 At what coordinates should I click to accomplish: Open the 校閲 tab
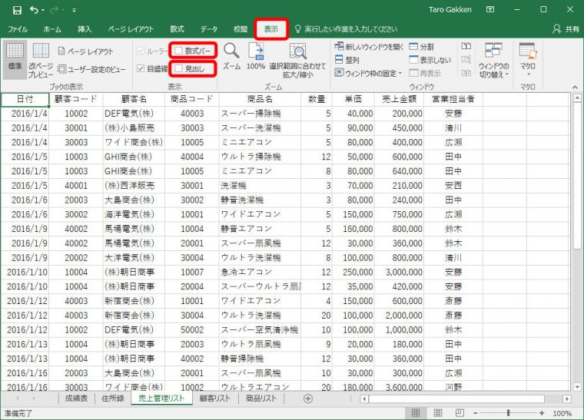[241, 29]
